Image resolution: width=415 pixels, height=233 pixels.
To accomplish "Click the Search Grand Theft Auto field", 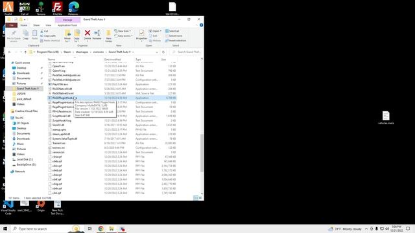I will (186, 52).
